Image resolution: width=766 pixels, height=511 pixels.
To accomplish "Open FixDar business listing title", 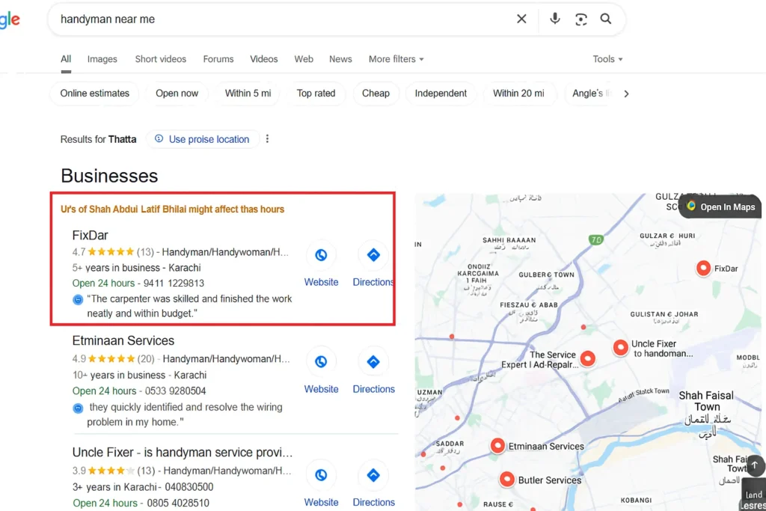I will pyautogui.click(x=90, y=235).
